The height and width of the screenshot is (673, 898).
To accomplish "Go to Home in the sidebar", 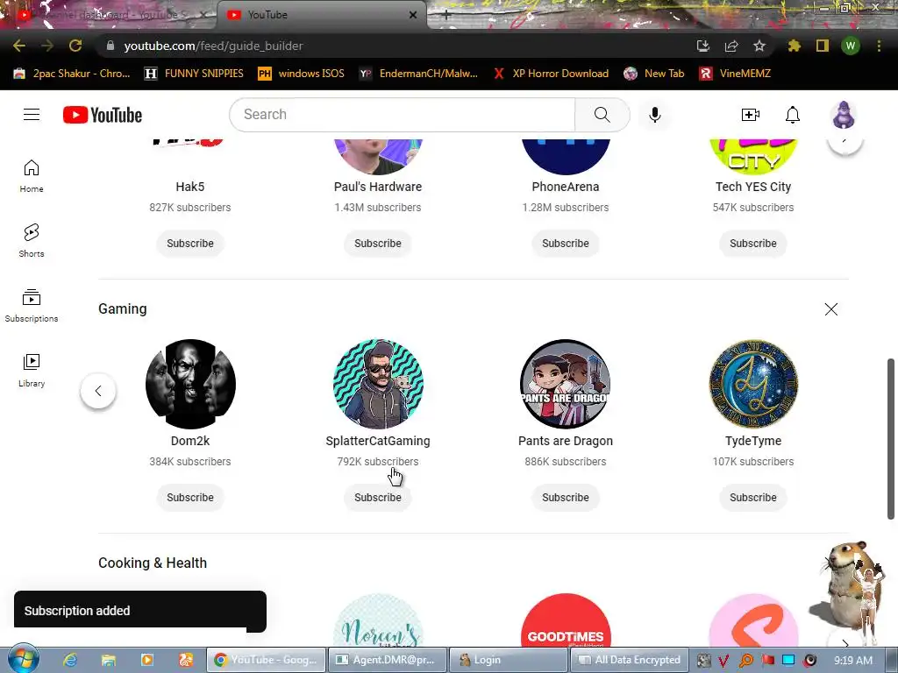I will [x=32, y=175].
